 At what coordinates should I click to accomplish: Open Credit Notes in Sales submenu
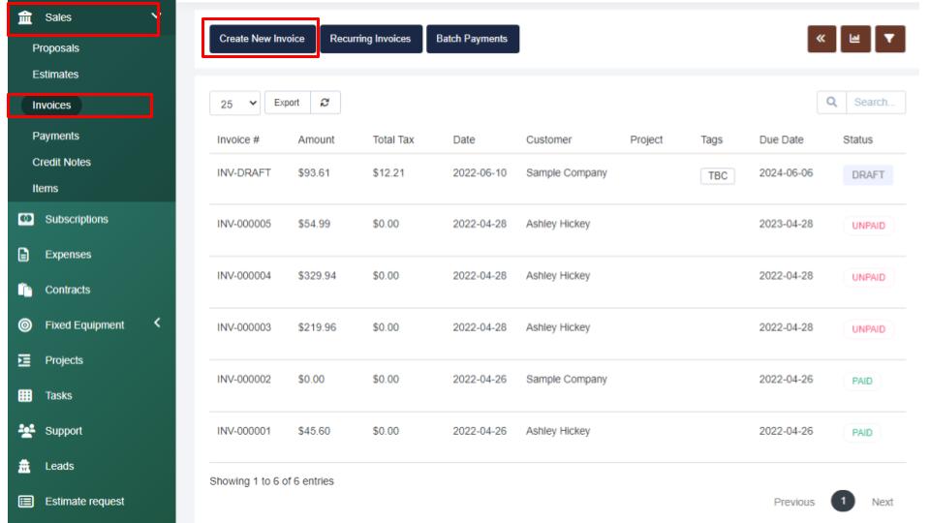61,163
